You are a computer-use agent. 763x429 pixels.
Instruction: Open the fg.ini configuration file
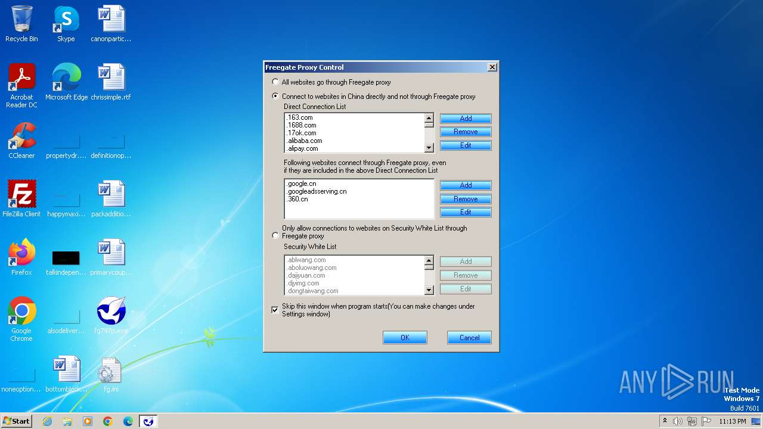point(111,374)
